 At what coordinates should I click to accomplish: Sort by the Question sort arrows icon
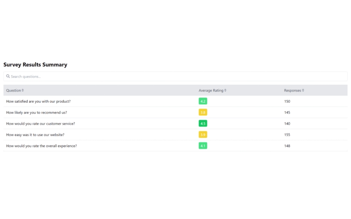pos(22,90)
